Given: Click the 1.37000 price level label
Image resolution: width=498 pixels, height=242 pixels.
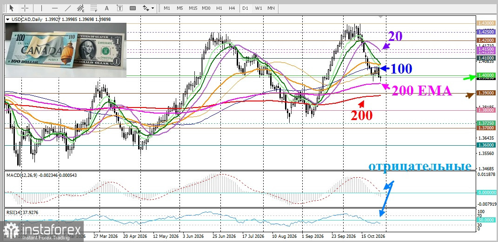Looking at the screenshot, I should (x=486, y=128).
